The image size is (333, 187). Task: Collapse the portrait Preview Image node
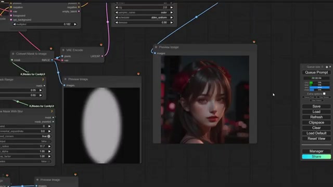coord(156,47)
